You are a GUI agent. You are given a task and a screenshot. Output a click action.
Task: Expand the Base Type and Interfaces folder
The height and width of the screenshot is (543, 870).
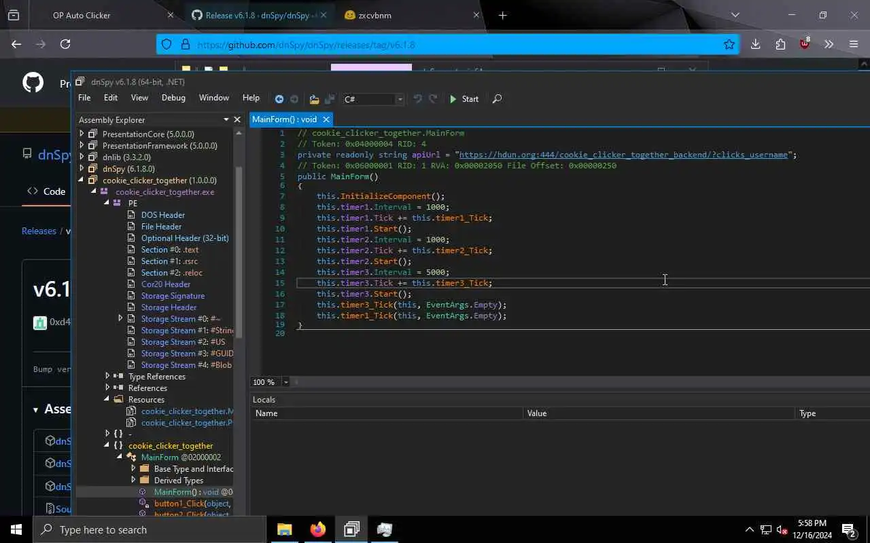(x=133, y=469)
